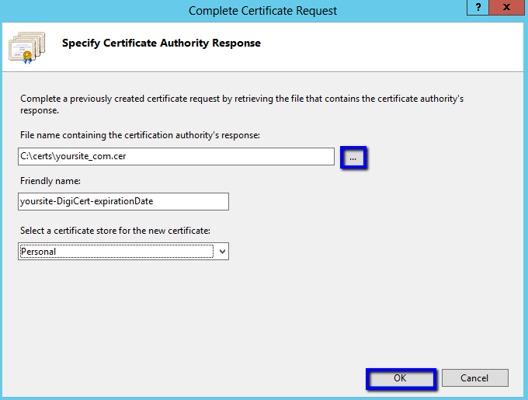Select the Personal certificate store combo box
The image size is (528, 400).
point(116,252)
